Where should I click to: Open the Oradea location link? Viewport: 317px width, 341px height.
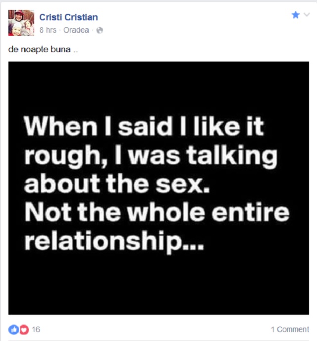point(76,30)
